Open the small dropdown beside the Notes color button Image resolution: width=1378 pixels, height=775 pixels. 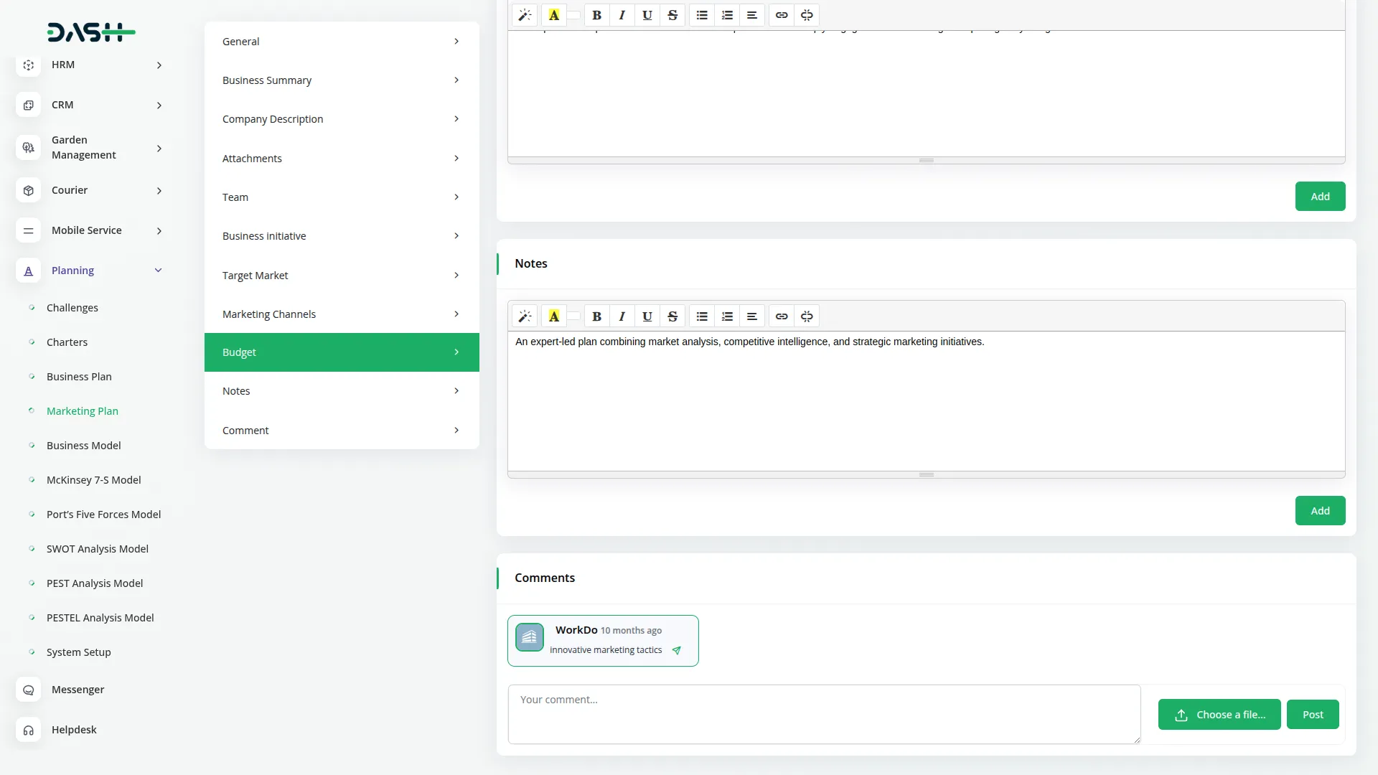point(574,316)
